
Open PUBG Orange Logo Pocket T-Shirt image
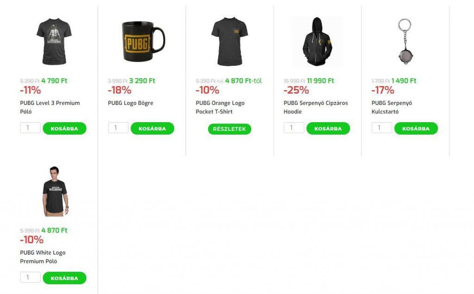pyautogui.click(x=230, y=42)
